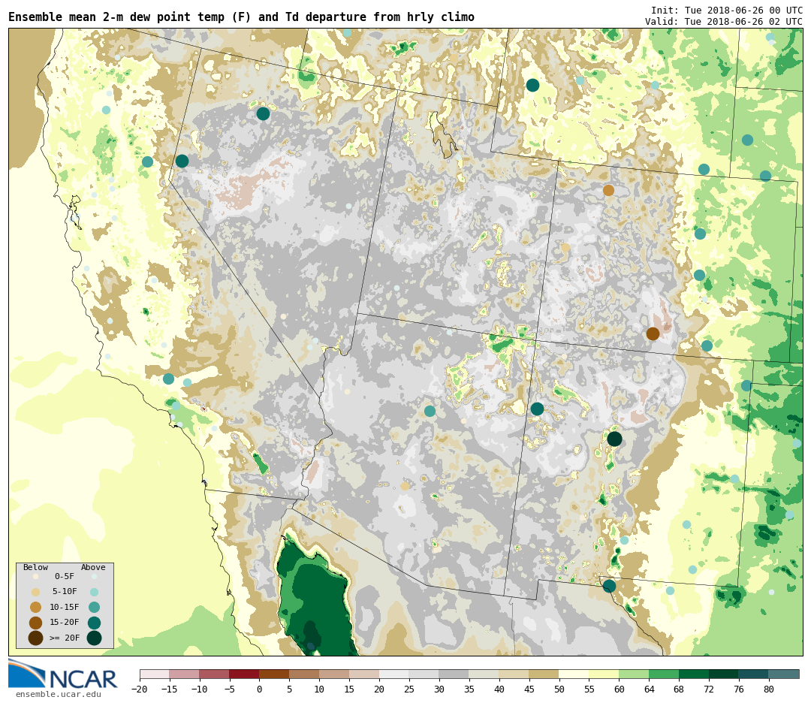Pick the legend Above dot beside 15-20F
The image size is (811, 703).
coord(94,623)
